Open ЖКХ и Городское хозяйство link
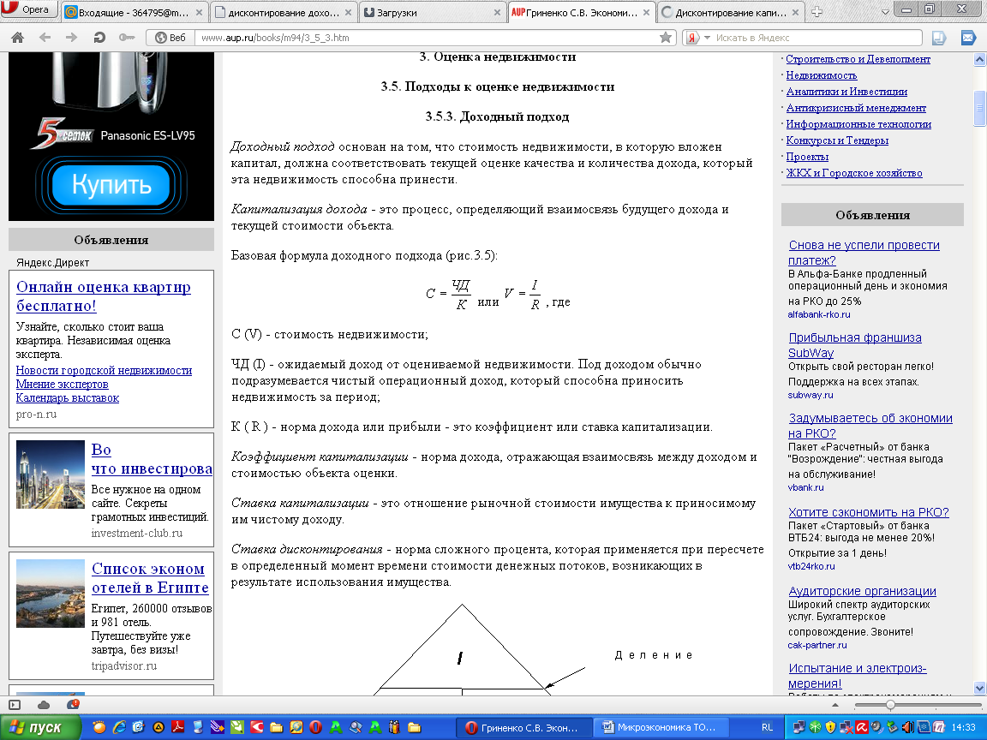The height and width of the screenshot is (740, 987). 854,173
